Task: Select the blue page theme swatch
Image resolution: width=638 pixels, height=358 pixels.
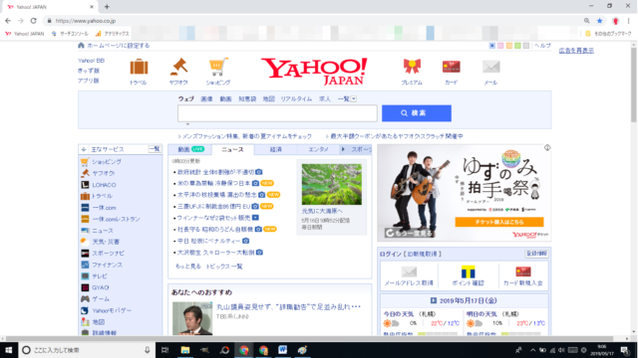Action: click(x=491, y=46)
